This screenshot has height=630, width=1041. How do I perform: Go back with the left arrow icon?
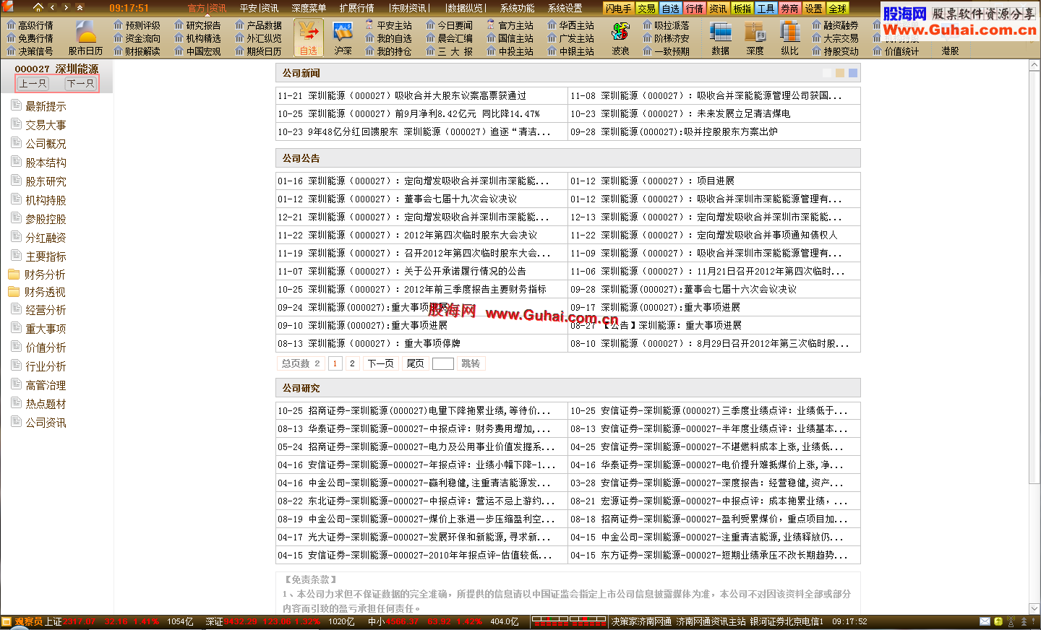[53, 7]
